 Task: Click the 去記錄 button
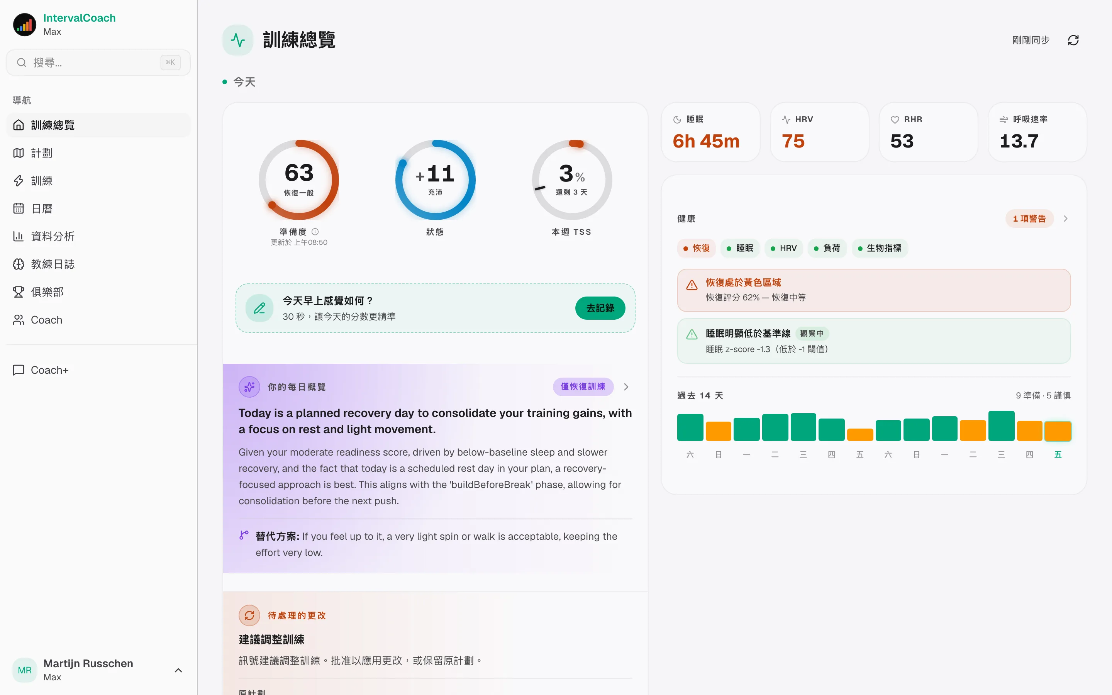coord(600,308)
